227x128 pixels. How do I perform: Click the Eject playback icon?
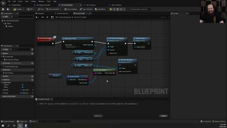click(121, 9)
